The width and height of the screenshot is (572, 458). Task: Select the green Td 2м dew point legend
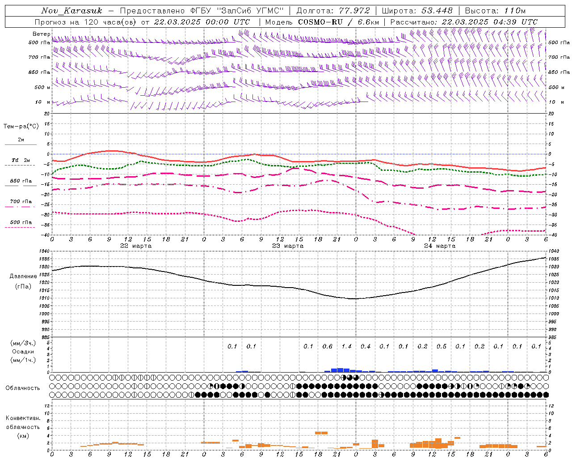click(x=21, y=162)
